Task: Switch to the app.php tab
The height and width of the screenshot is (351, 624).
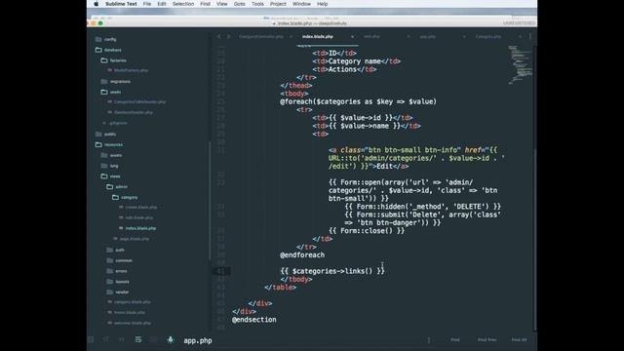Action: point(427,37)
